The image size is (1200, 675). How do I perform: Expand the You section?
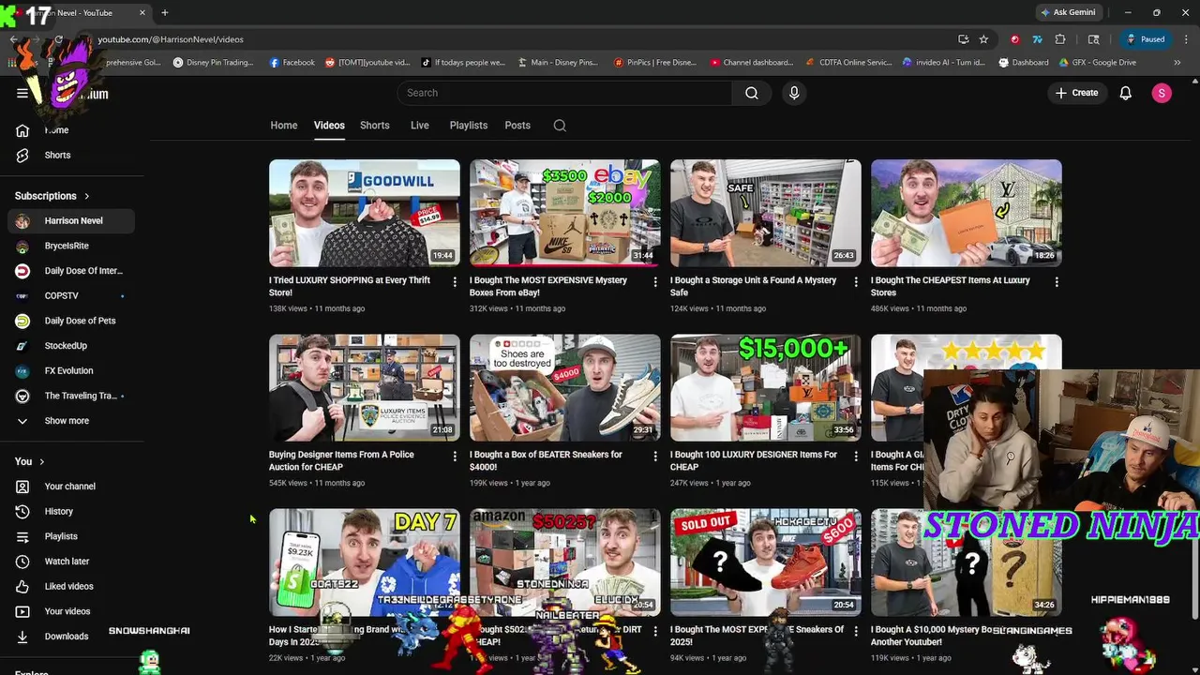click(x=30, y=461)
